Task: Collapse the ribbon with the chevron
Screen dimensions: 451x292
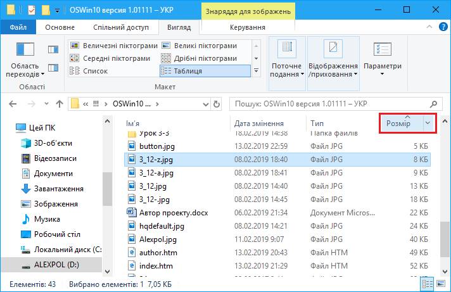Action: 429,27
